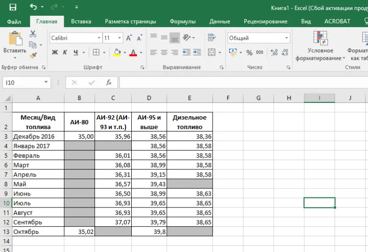Click the Undo arrow icon
This screenshot has height=252, width=368.
(34, 7)
